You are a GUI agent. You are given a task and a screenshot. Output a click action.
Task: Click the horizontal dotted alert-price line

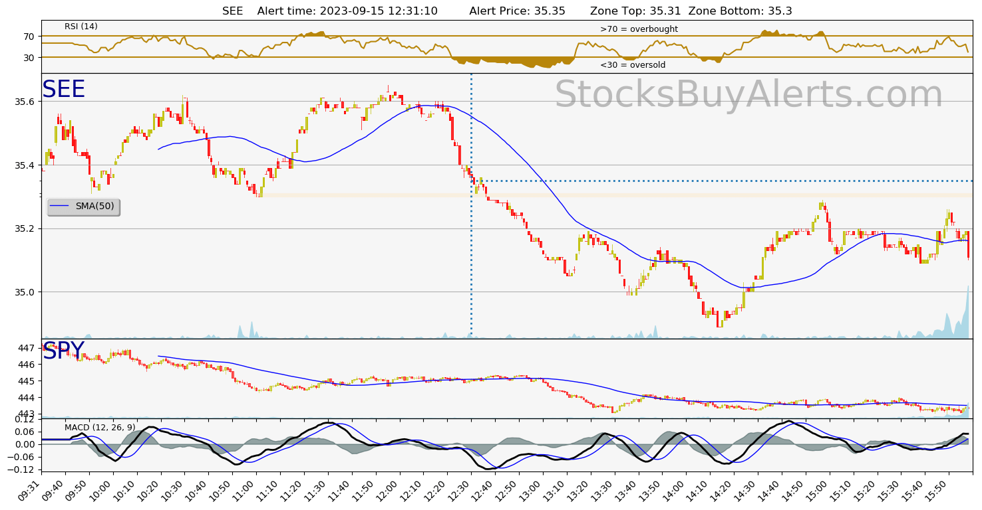723,181
